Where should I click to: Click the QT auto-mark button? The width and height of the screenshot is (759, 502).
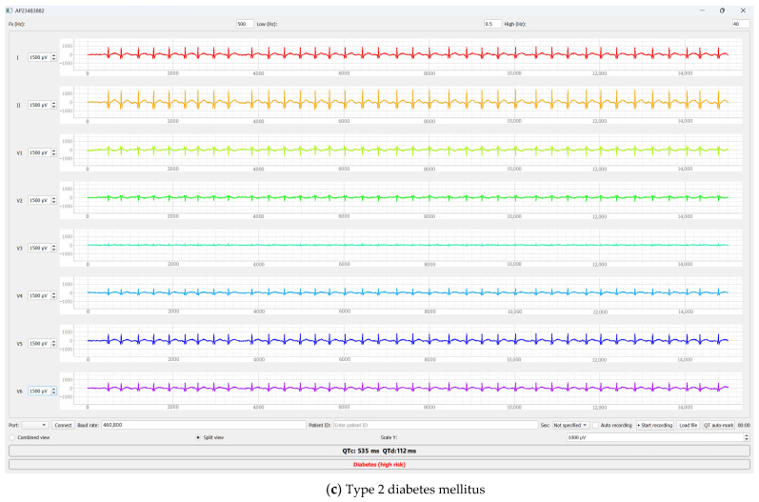click(x=718, y=425)
